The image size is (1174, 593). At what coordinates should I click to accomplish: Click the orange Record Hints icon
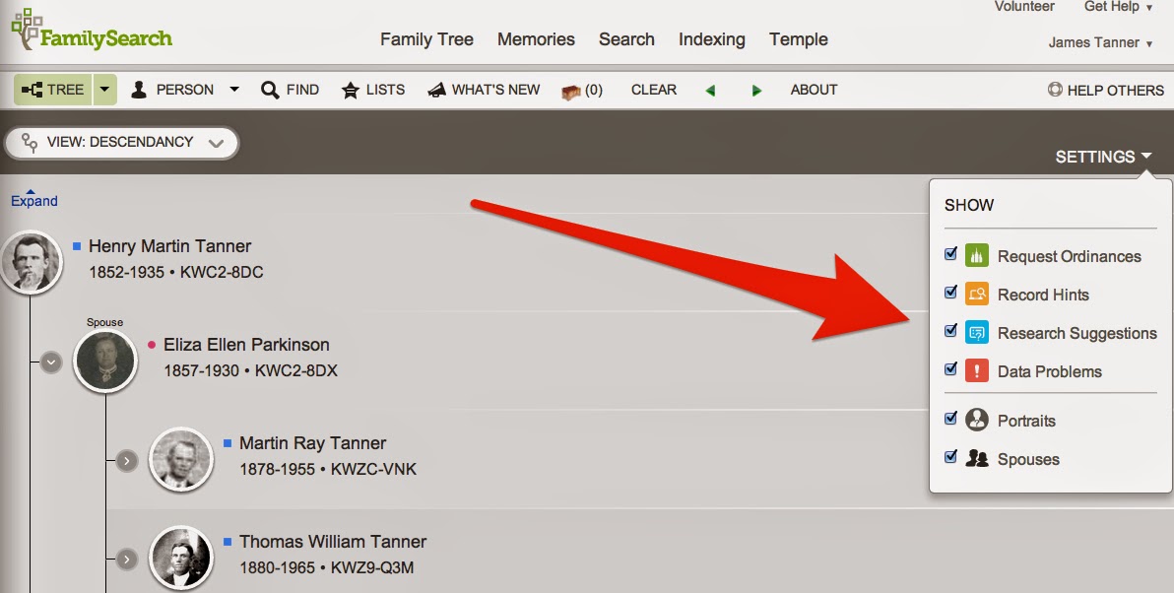pyautogui.click(x=976, y=294)
